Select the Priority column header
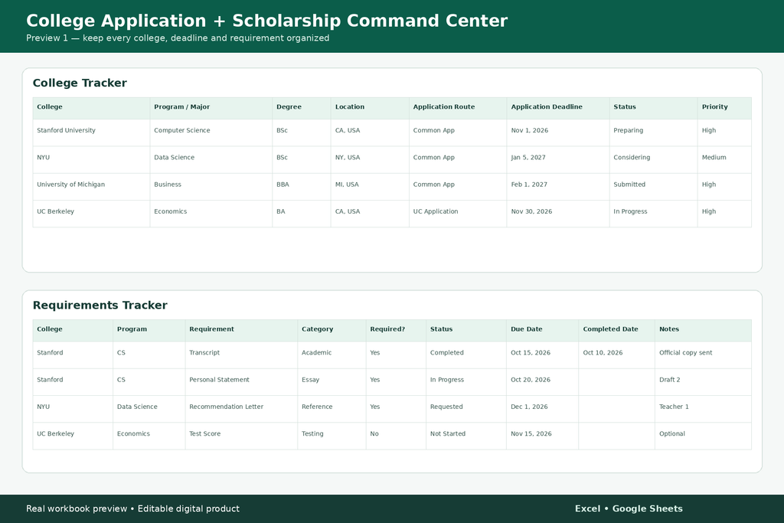This screenshot has height=523, width=784. [x=724, y=107]
